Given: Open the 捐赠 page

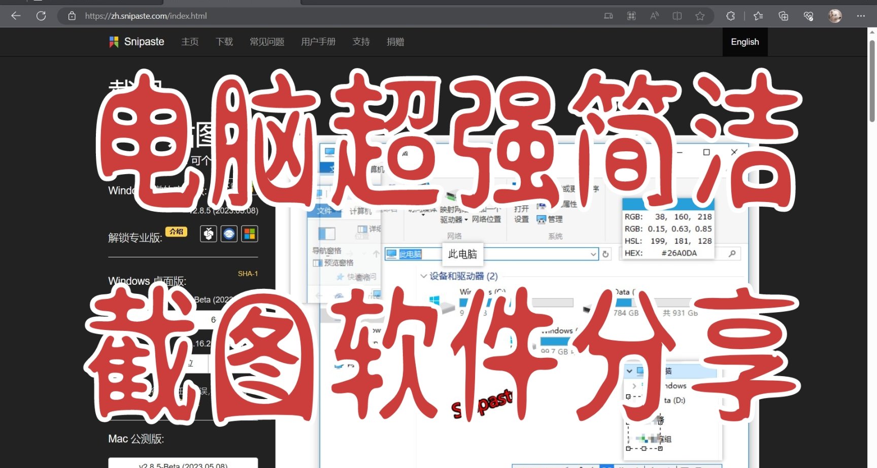Looking at the screenshot, I should click(395, 42).
